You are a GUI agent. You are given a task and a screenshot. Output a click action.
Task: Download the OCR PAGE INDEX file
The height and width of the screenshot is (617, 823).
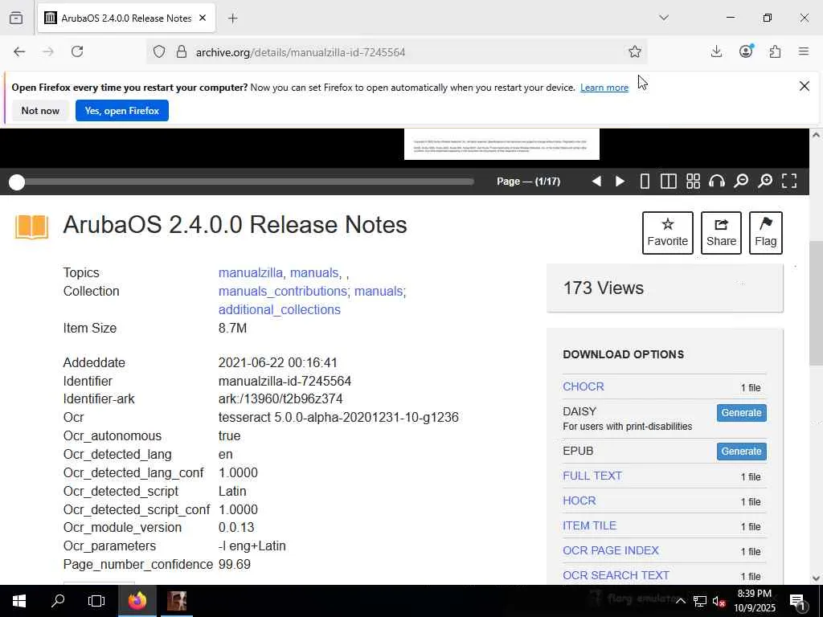coord(611,550)
